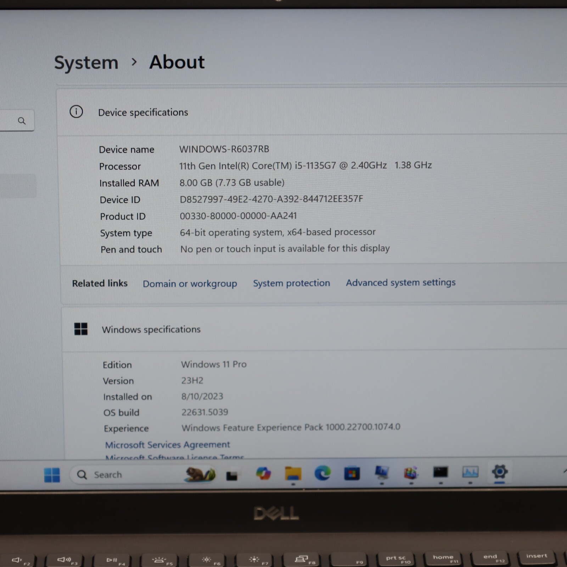Click the beaver search highlight image
This screenshot has width=567, height=567.
[x=200, y=474]
